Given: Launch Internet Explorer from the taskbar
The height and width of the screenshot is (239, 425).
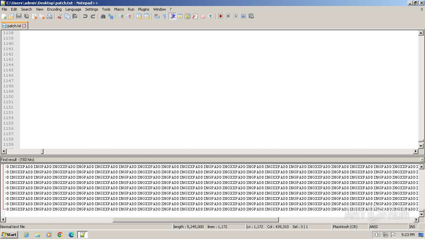Looking at the screenshot, I should pos(26,235).
